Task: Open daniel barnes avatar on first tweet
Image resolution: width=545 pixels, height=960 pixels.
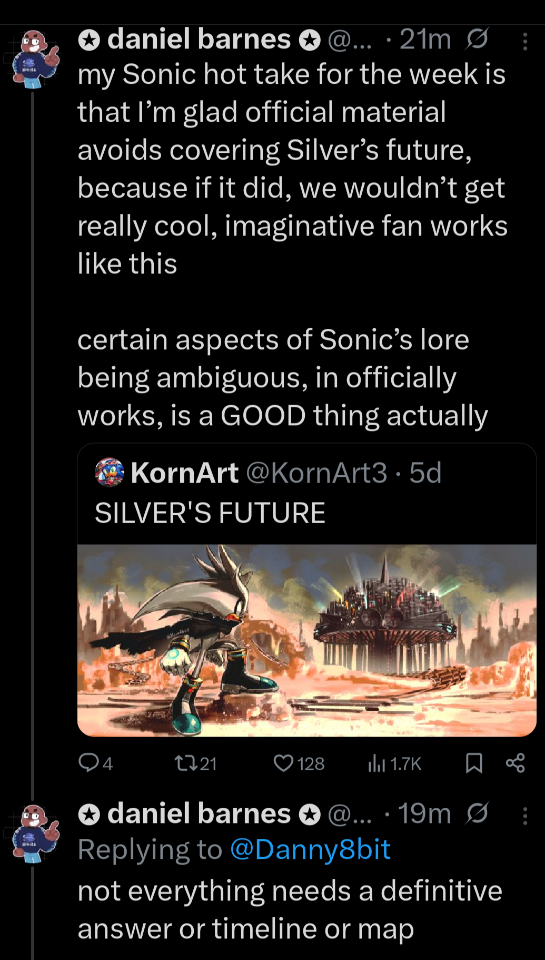Action: pyautogui.click(x=36, y=57)
